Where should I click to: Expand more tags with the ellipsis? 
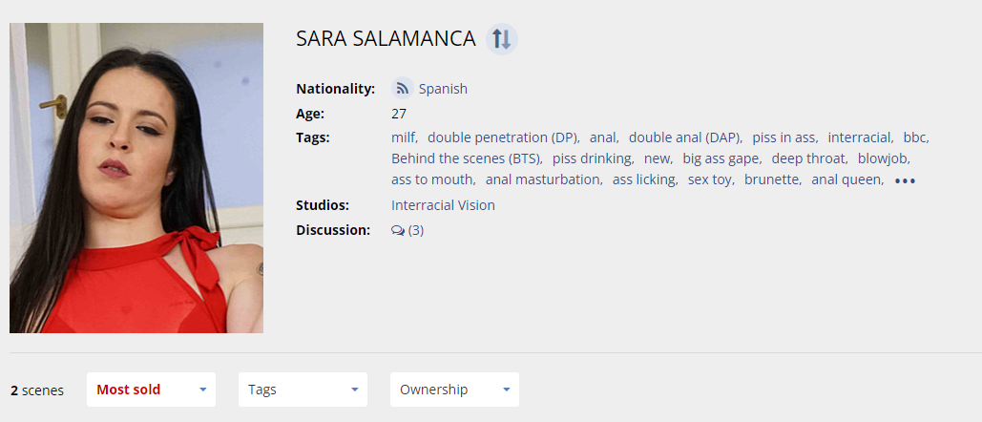pos(905,180)
